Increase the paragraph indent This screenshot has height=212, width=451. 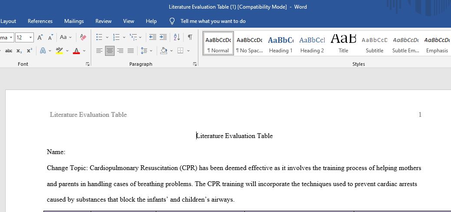tap(163, 37)
